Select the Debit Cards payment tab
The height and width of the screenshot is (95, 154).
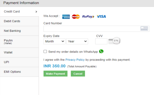click(x=19, y=21)
